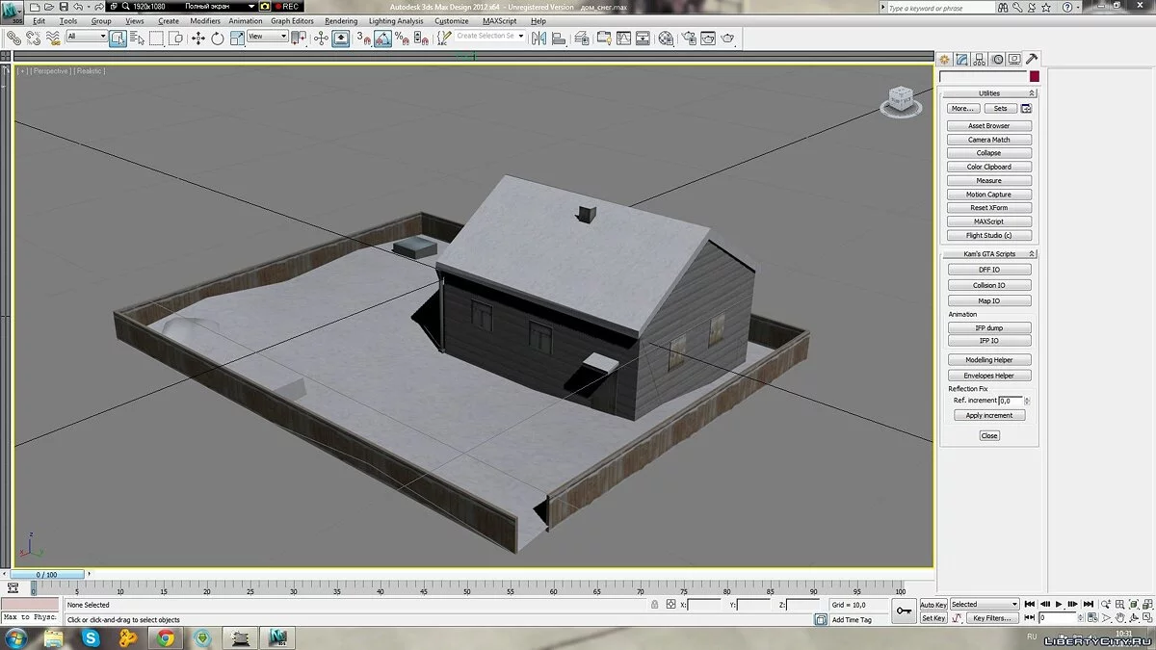
Task: Toggle Auto Key animation mode
Action: (x=933, y=605)
